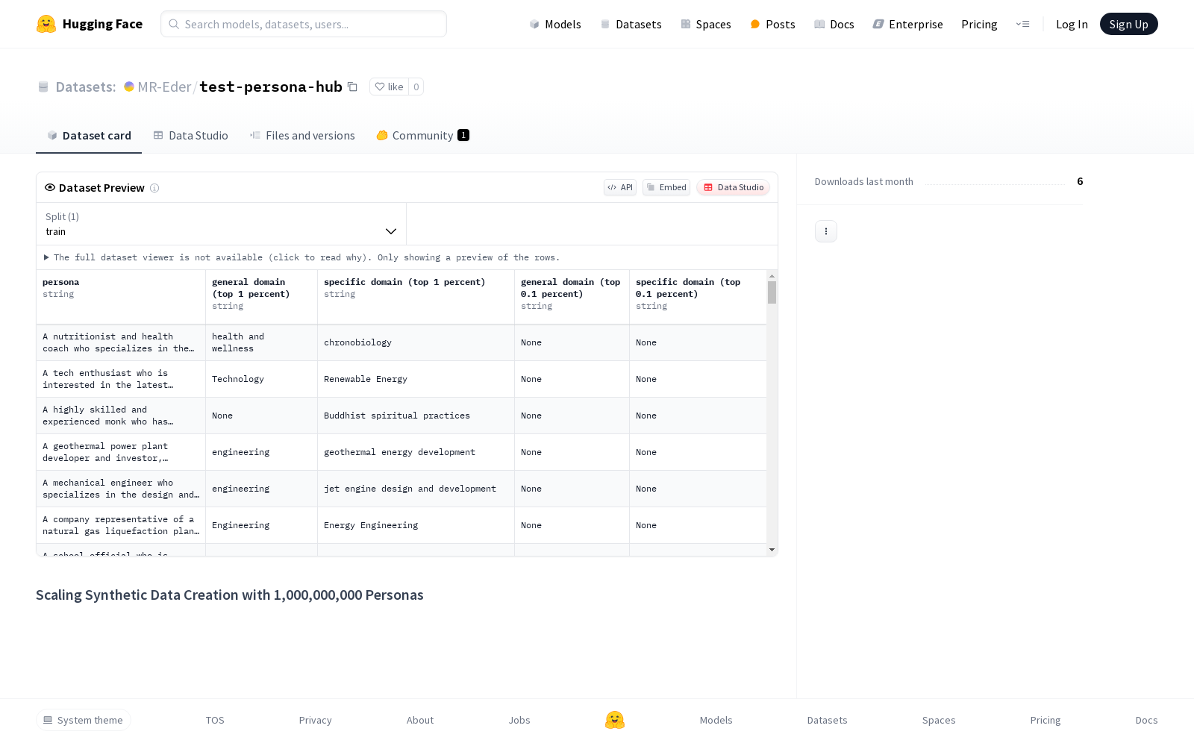Click the search magnifier icon
This screenshot has width=1194, height=746.
tap(174, 24)
